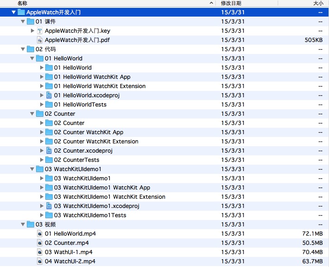Screen dimensions: 329x267
Task: Select the 03 WatchKitUIdemo1Tests folder name
Action: 90,215
